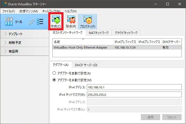Screen dimensions: 186x124
Task: Open the ファイル(F) menu
Action: coord(8,11)
